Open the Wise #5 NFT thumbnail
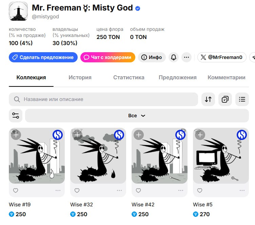This screenshot has height=225, width=255. click(221, 156)
